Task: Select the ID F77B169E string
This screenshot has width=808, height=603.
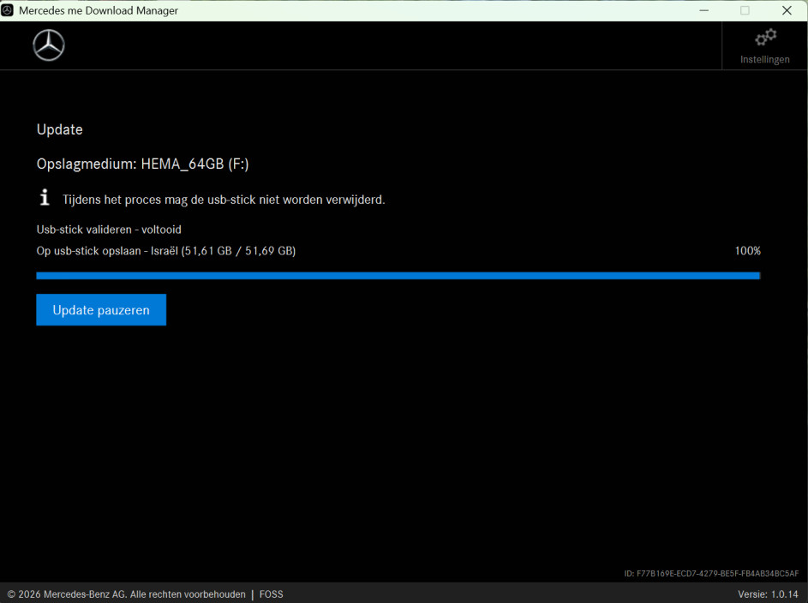Action: point(711,573)
